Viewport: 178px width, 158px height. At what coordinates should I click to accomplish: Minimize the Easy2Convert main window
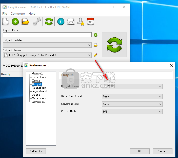tap(101, 7)
